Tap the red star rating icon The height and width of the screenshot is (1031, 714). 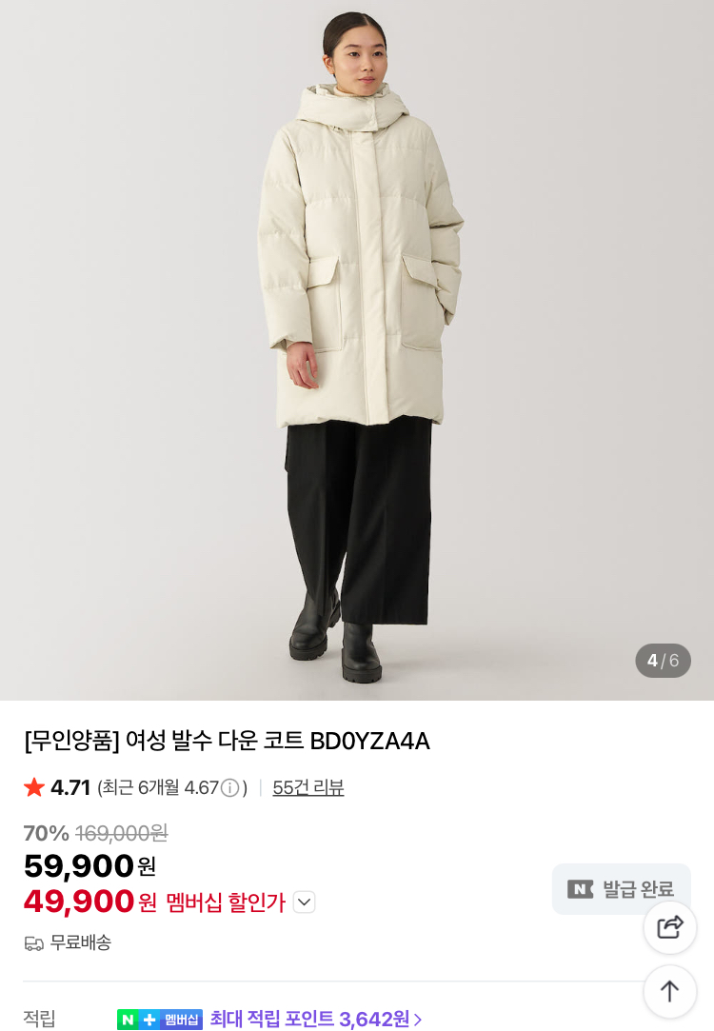(34, 787)
